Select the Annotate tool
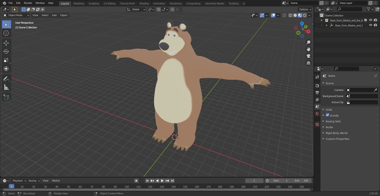 tap(6, 79)
